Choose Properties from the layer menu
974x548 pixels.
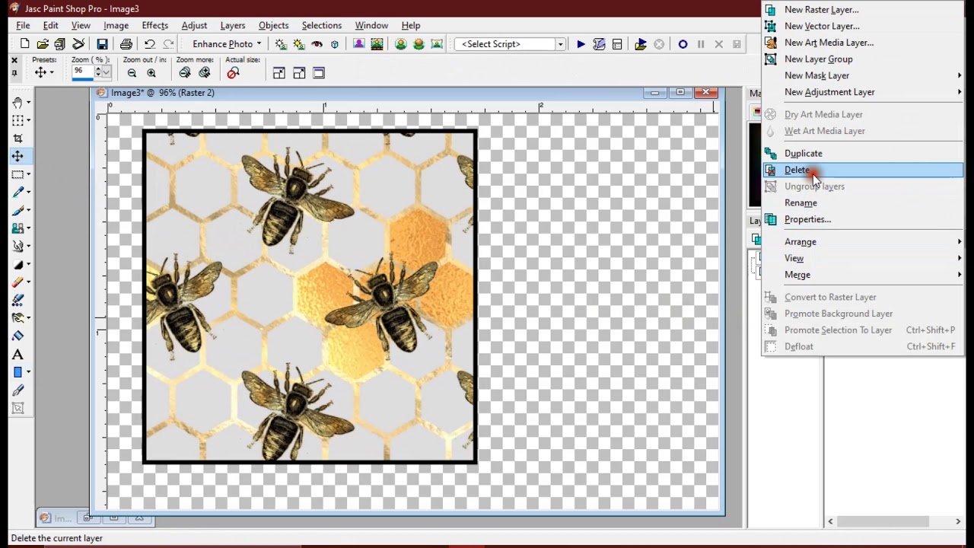[863, 219]
